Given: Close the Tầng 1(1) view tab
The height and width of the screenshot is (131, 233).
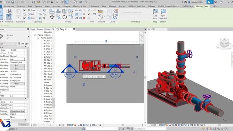Looking at the screenshot, I should [74, 29].
